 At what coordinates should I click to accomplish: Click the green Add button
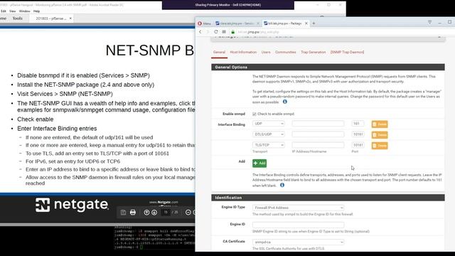pyautogui.click(x=259, y=163)
